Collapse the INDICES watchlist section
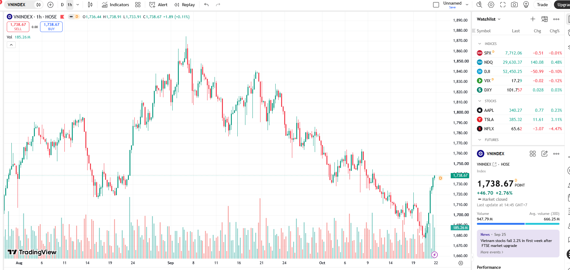The width and height of the screenshot is (570, 270). [480, 44]
